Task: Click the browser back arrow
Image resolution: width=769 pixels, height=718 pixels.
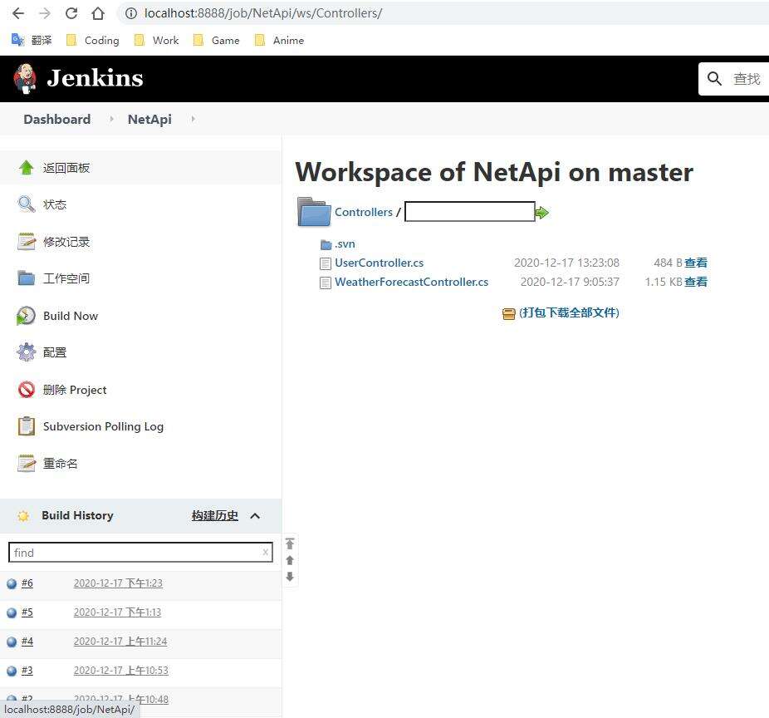Action: [18, 13]
